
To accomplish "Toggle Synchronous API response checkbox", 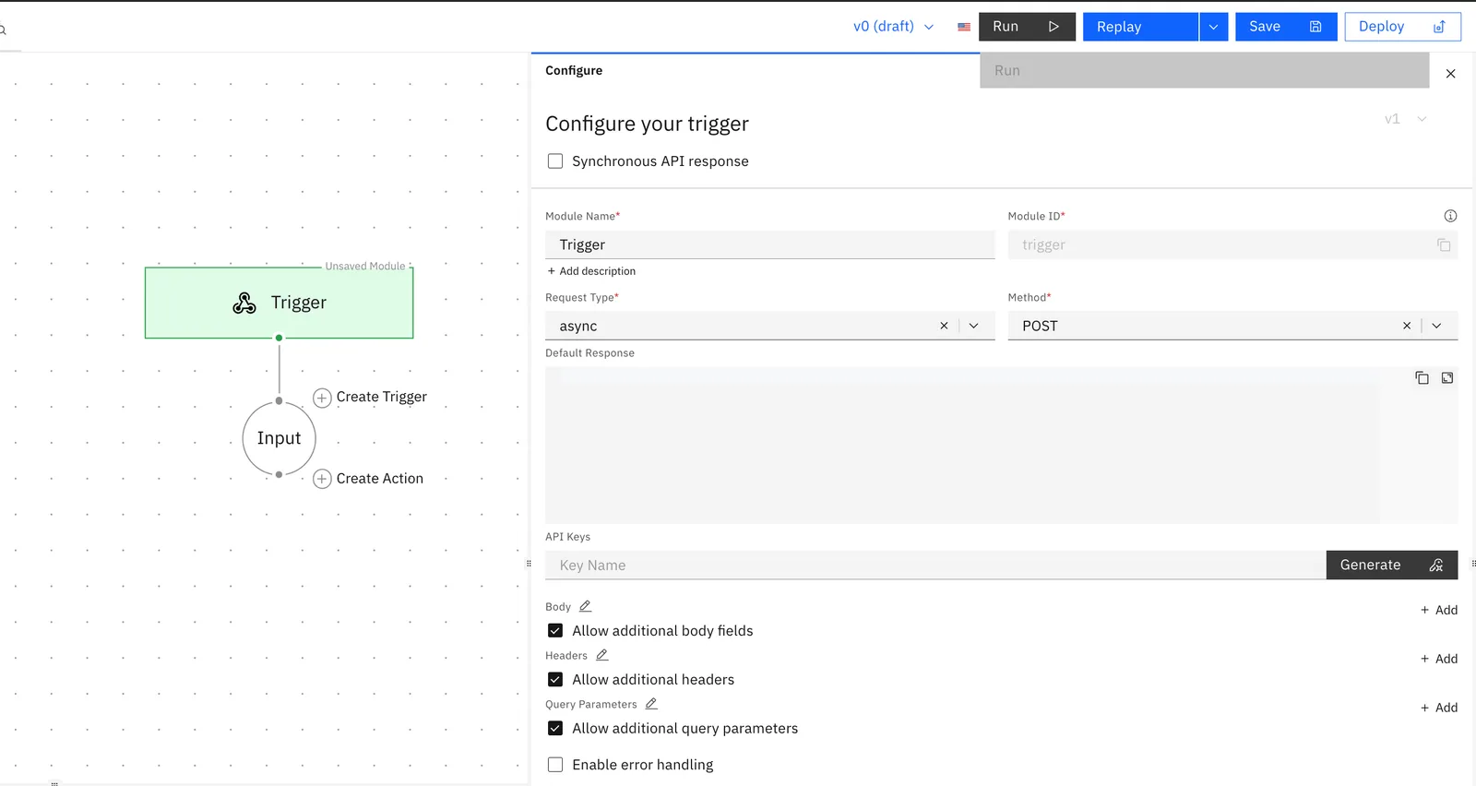I will pyautogui.click(x=555, y=161).
